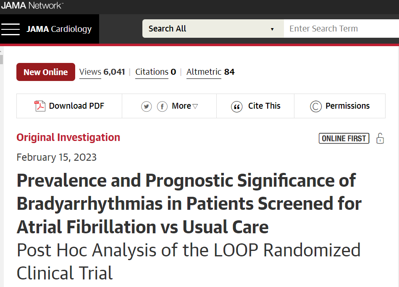View the Citations count link

(x=155, y=72)
